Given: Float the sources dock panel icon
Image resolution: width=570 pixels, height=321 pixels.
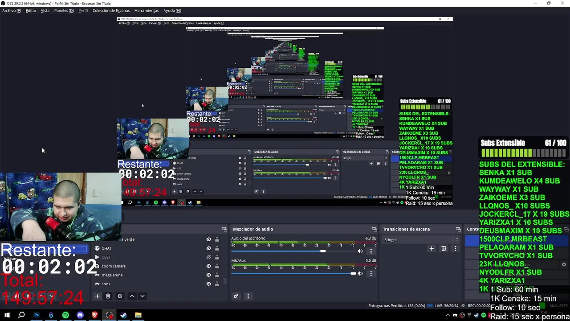Looking at the screenshot, I should click(x=224, y=229).
